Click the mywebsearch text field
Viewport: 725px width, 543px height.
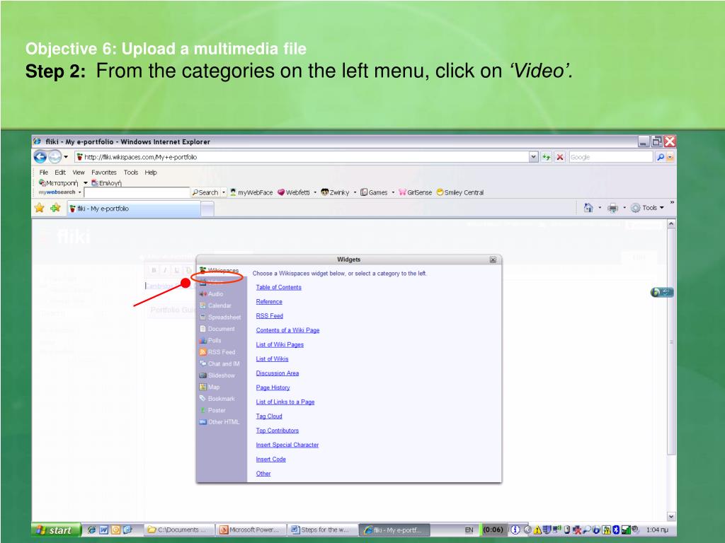click(137, 192)
